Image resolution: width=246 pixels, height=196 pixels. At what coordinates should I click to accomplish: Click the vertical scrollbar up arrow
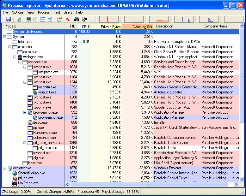click(x=242, y=26)
